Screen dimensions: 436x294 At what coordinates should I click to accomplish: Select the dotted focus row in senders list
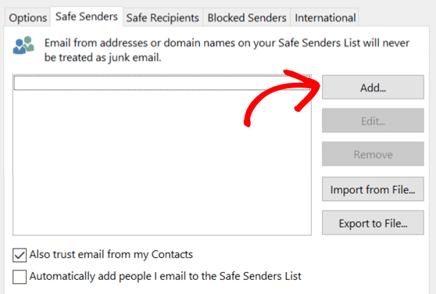(x=162, y=83)
